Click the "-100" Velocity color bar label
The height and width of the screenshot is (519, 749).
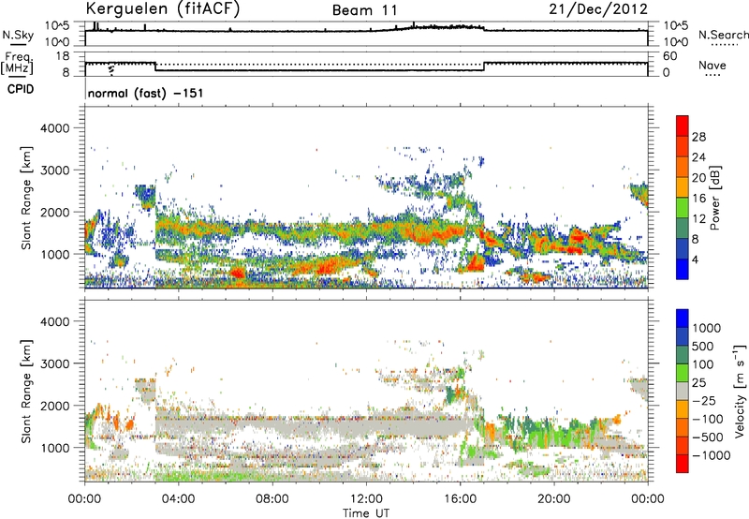point(708,419)
